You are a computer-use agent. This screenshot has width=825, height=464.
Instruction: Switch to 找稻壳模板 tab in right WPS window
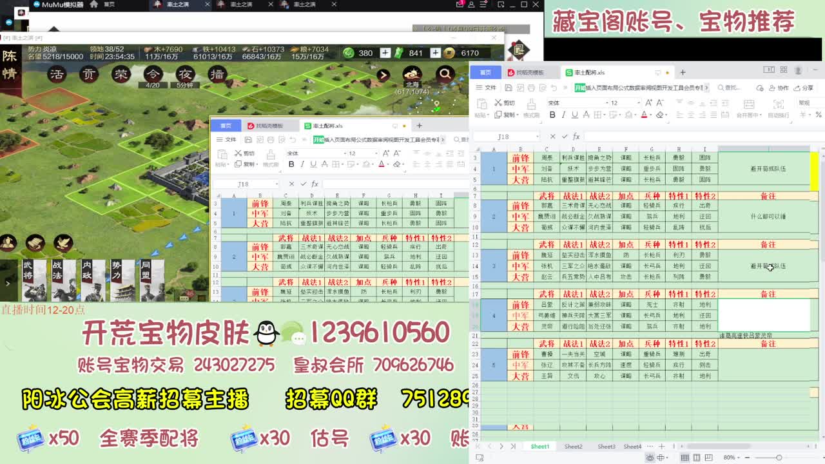pos(527,73)
